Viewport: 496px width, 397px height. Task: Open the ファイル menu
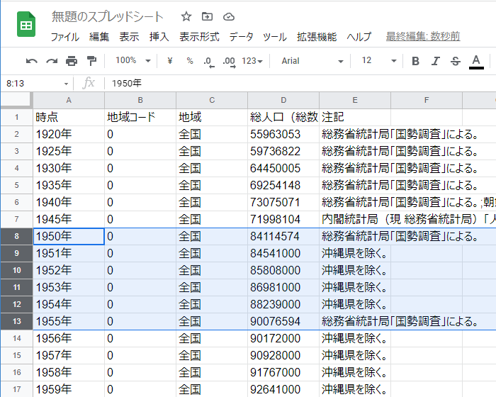[x=65, y=37]
